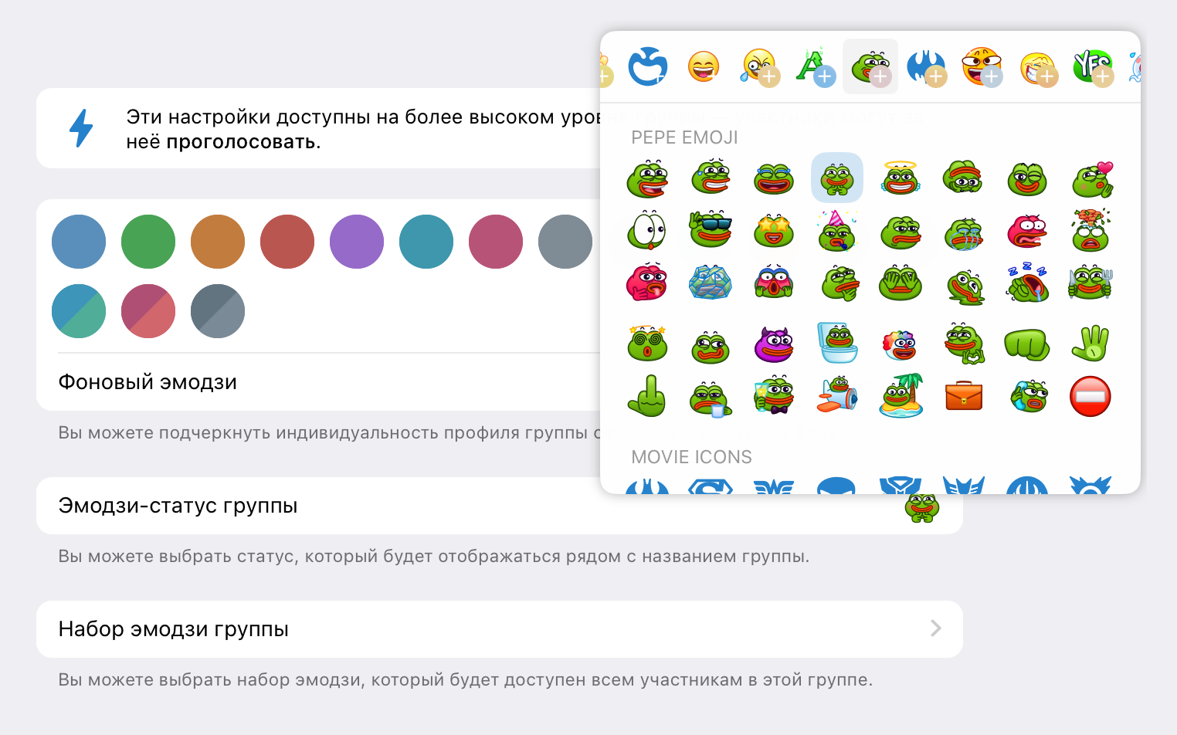This screenshot has height=735, width=1177.
Task: Select dizzy spiral-eyed Pepe emoji
Action: pos(647,343)
